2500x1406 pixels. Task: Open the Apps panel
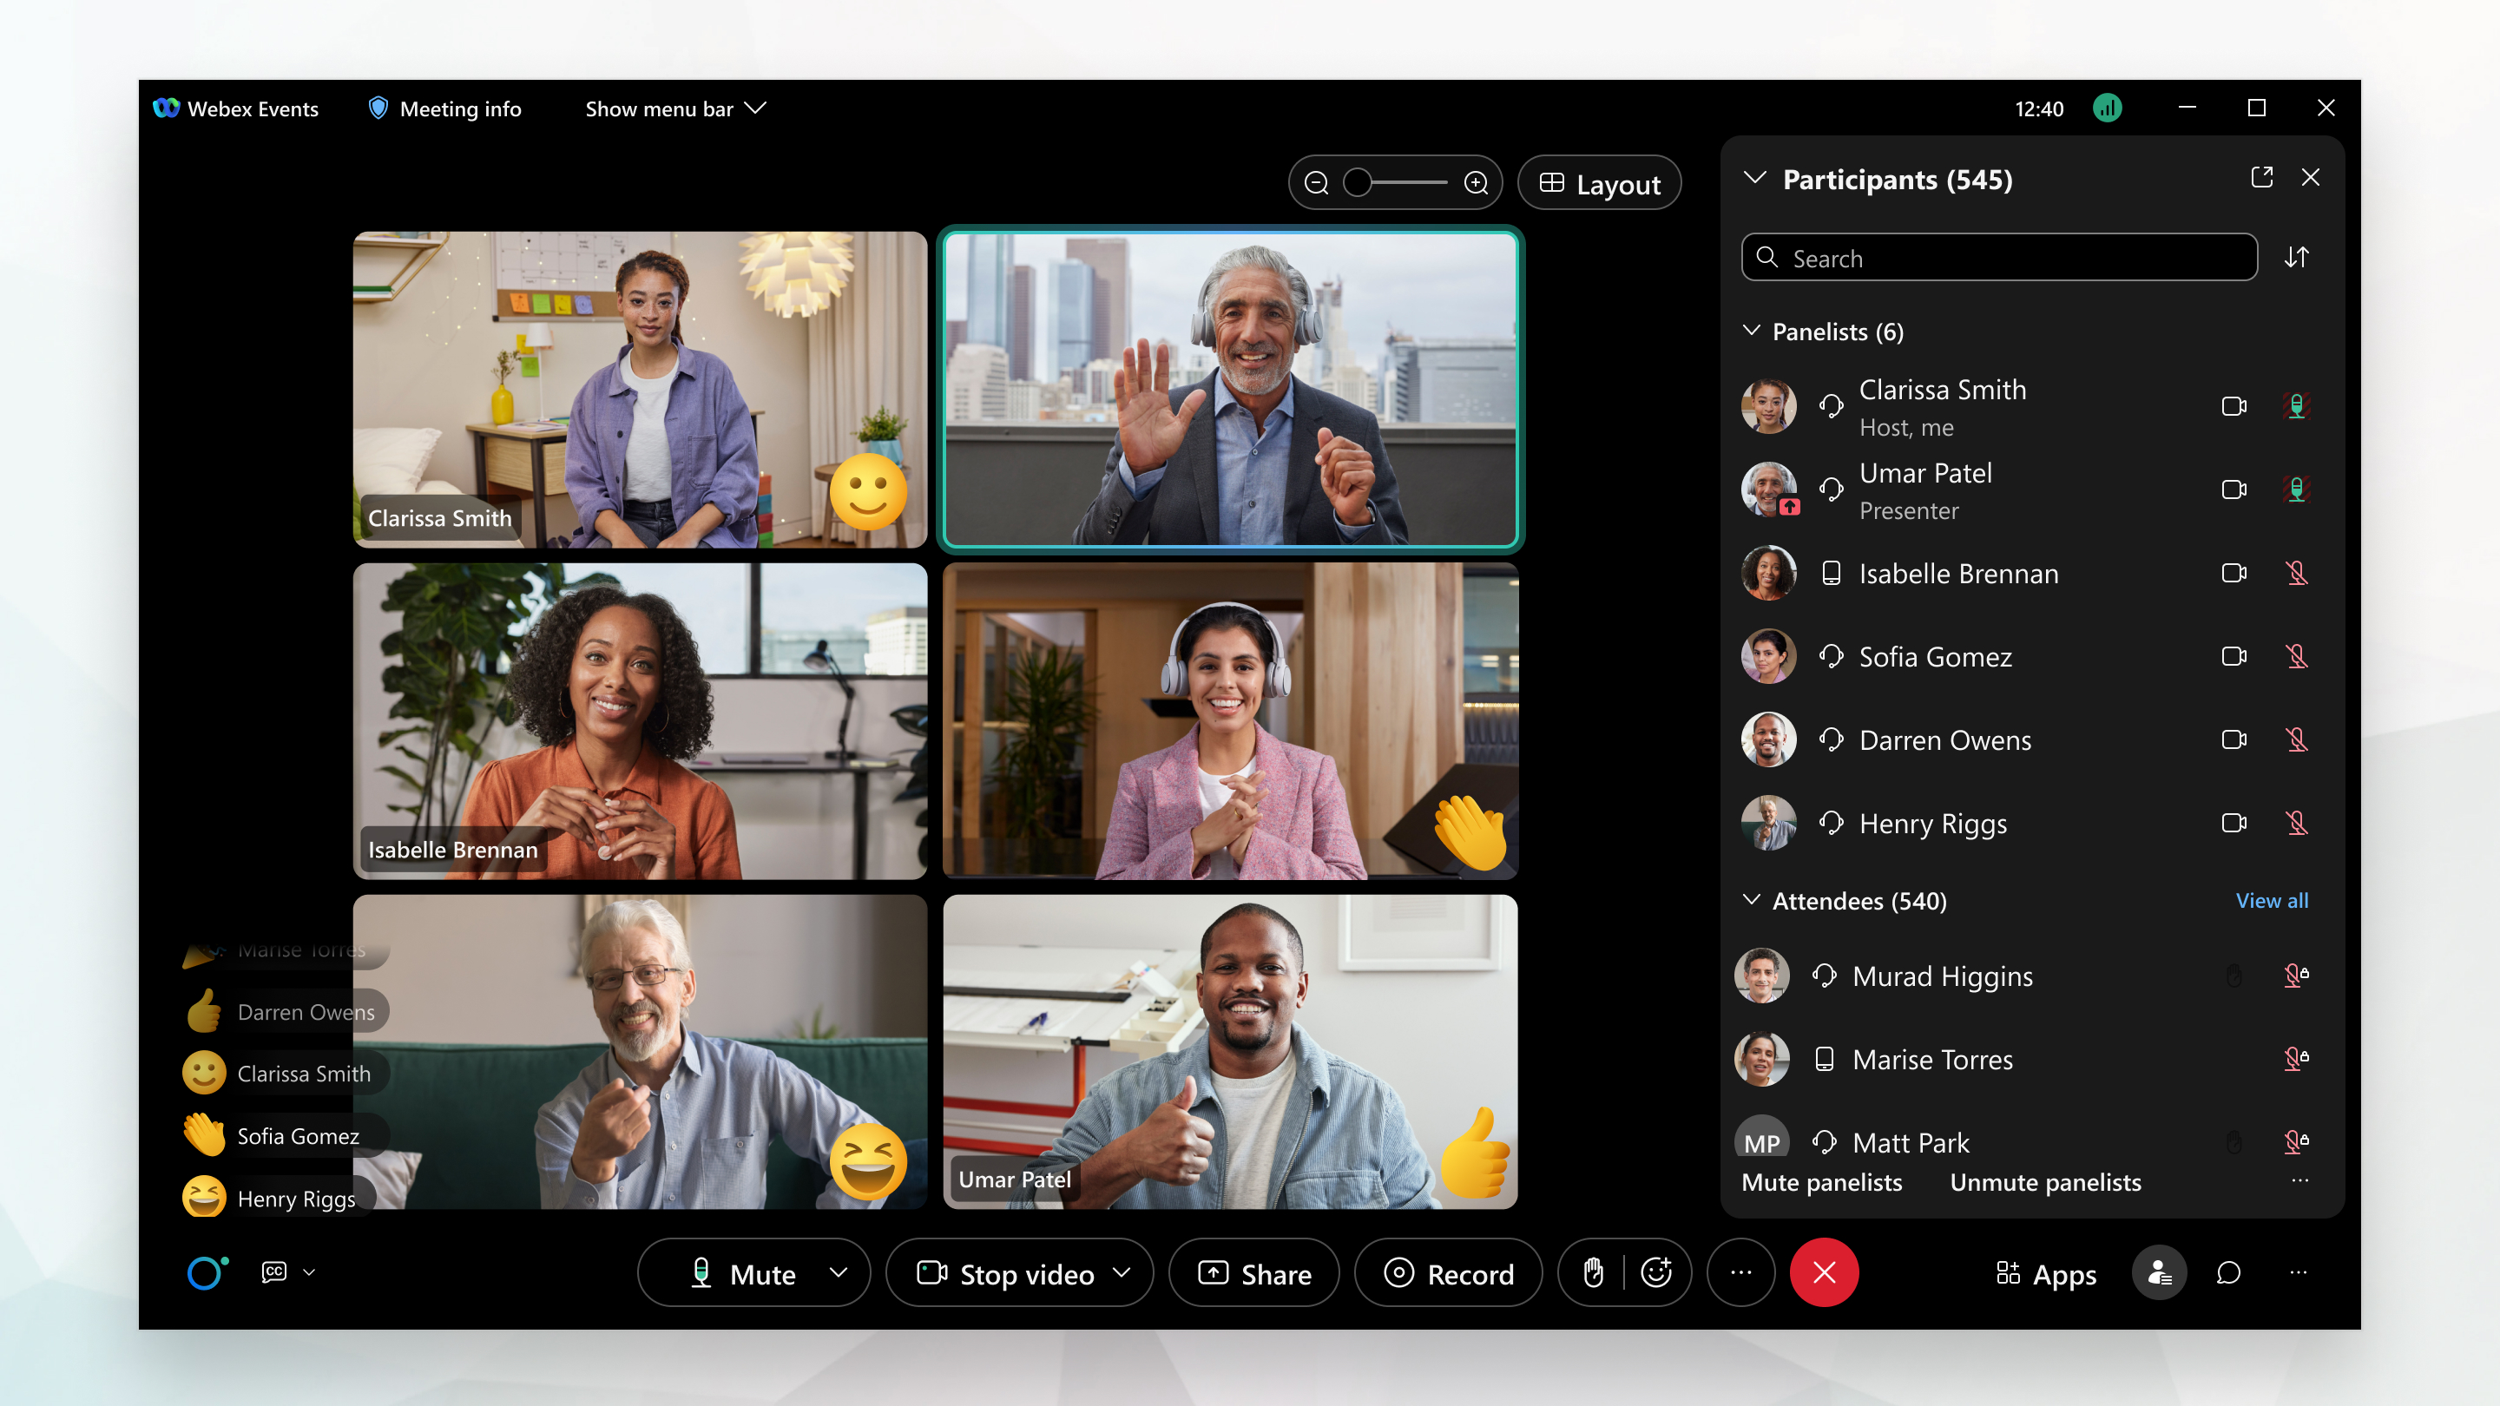click(x=2044, y=1274)
